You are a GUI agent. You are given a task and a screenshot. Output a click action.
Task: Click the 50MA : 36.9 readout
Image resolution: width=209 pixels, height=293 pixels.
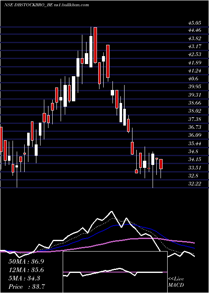pos(26,262)
